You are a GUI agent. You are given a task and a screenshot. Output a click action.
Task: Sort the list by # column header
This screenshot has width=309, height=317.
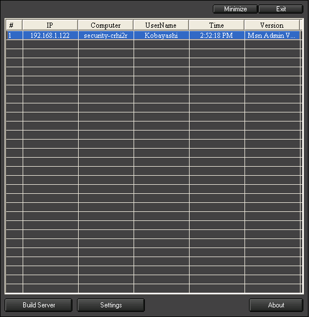tap(14, 25)
